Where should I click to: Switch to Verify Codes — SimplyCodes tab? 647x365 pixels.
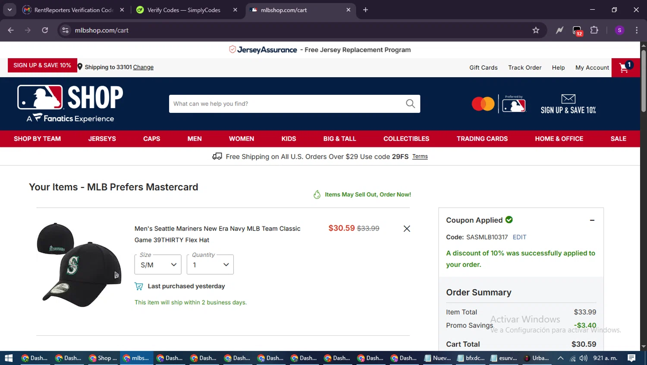(x=184, y=10)
